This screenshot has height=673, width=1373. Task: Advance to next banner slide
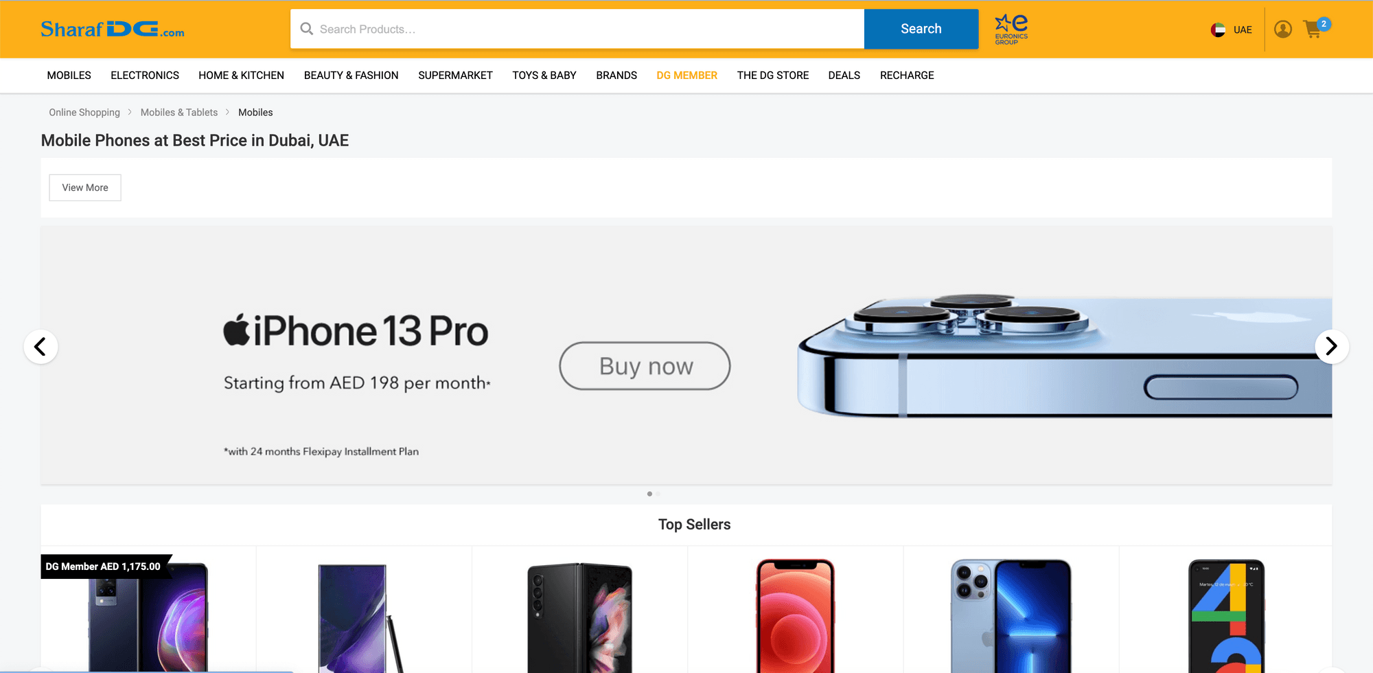tap(1331, 346)
